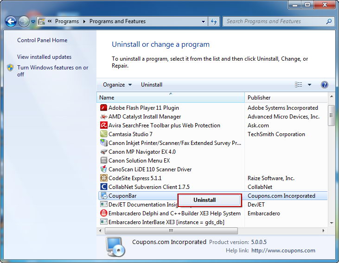Click the CanoScan LiDE 110 Scanner Driver icon

click(x=104, y=169)
